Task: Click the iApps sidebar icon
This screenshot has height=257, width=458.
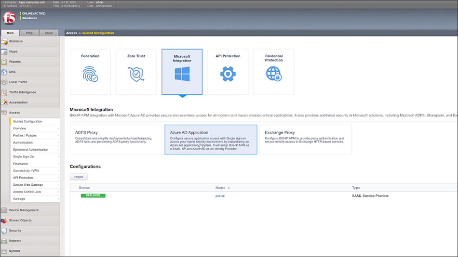Action: pyautogui.click(x=4, y=51)
